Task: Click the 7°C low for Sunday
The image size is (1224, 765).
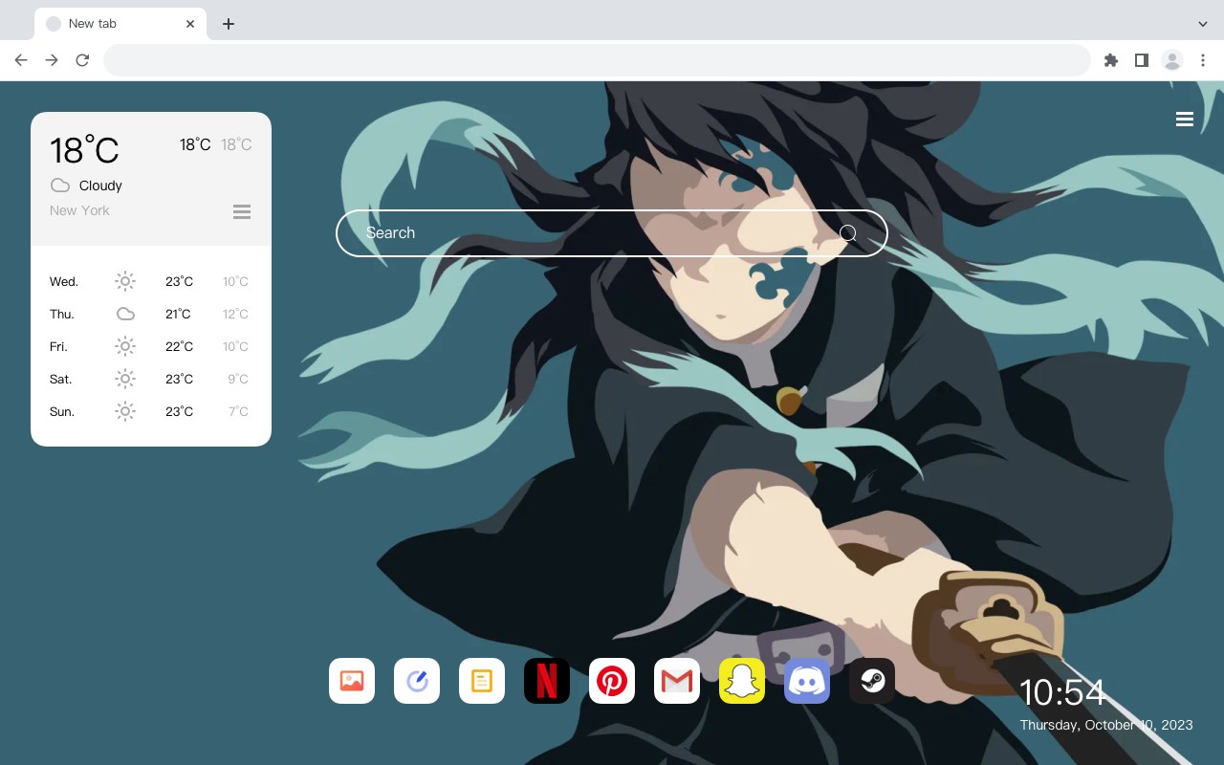Action: (238, 411)
